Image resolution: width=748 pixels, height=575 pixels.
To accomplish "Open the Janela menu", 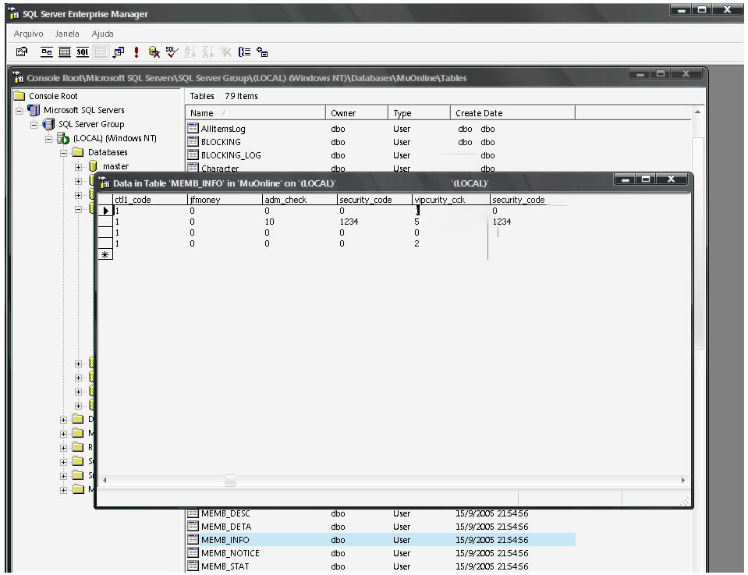I will pos(67,34).
